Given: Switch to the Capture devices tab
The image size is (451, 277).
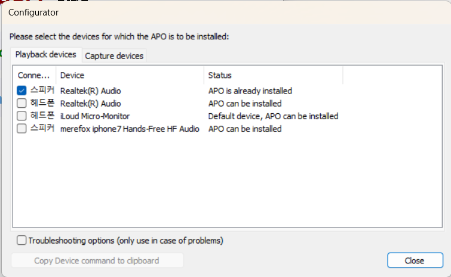Looking at the screenshot, I should click(x=114, y=55).
